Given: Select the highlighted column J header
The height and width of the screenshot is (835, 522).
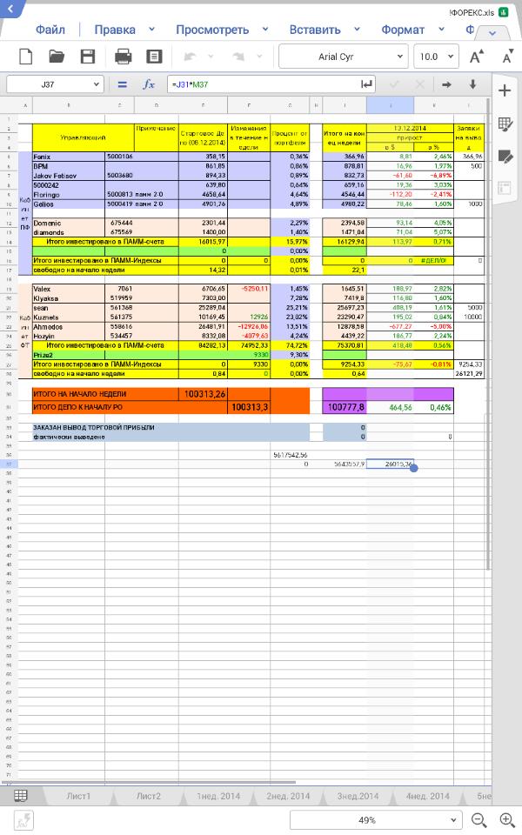Looking at the screenshot, I should [x=390, y=105].
